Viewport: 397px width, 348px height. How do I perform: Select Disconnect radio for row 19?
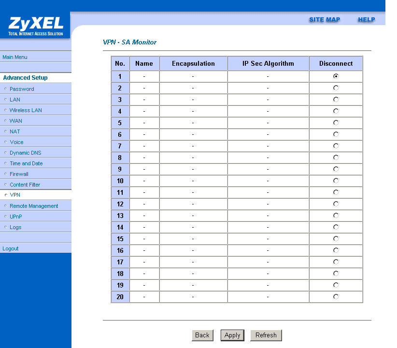(336, 285)
